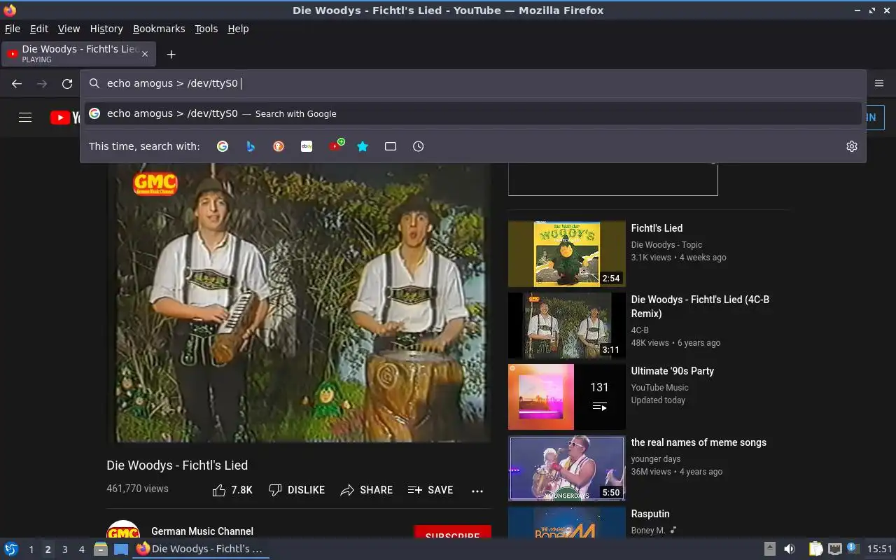Open search settings gear icon

coord(852,146)
